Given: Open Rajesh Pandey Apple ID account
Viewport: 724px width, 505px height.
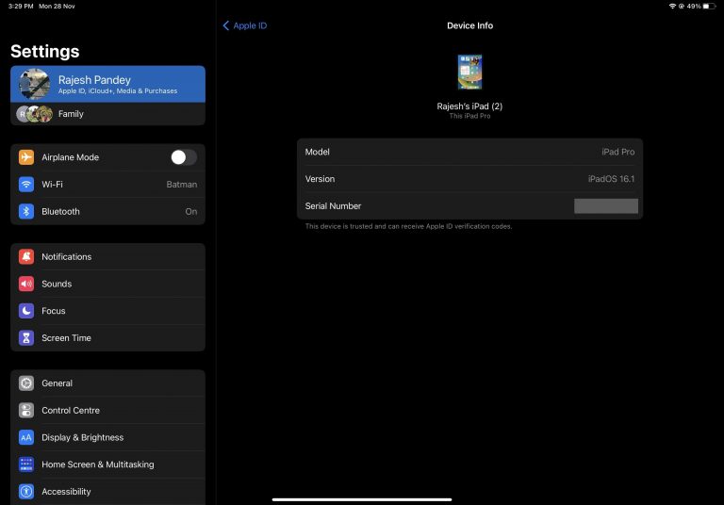Looking at the screenshot, I should click(x=108, y=84).
